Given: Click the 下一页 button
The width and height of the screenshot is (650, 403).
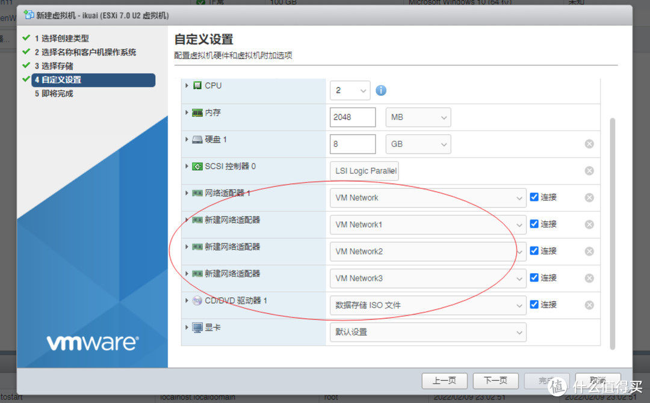Looking at the screenshot, I should coord(495,381).
